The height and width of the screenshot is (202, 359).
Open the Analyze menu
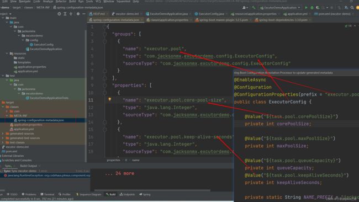(x=48, y=1)
